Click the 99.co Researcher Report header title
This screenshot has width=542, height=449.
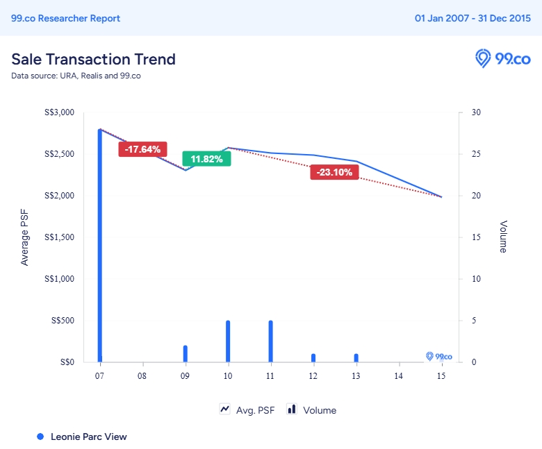pyautogui.click(x=65, y=18)
